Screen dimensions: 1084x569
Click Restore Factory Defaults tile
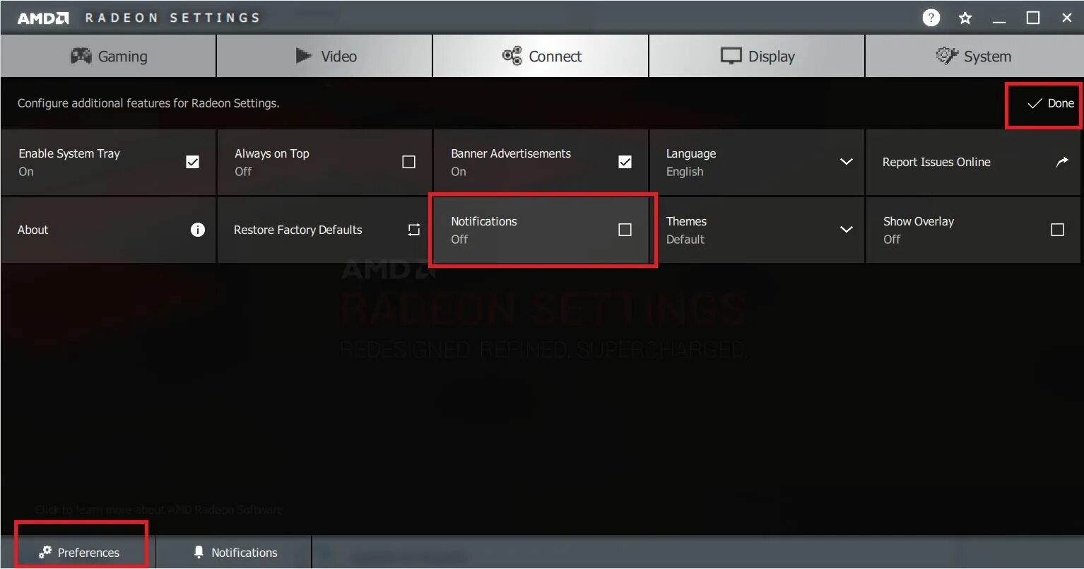pyautogui.click(x=324, y=230)
